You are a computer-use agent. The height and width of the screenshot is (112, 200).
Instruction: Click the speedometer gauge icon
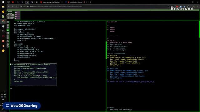(8, 15)
